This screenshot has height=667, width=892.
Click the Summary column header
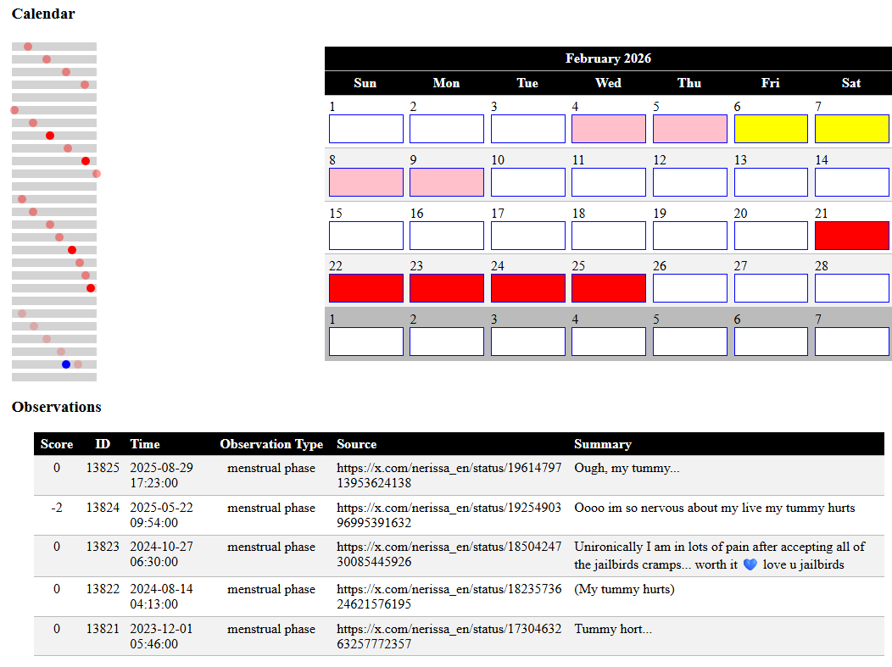(603, 444)
